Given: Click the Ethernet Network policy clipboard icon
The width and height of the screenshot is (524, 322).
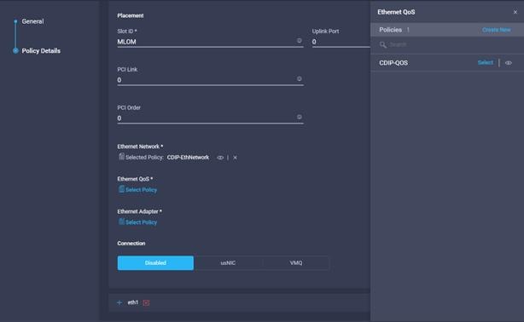Looking at the screenshot, I should point(121,157).
